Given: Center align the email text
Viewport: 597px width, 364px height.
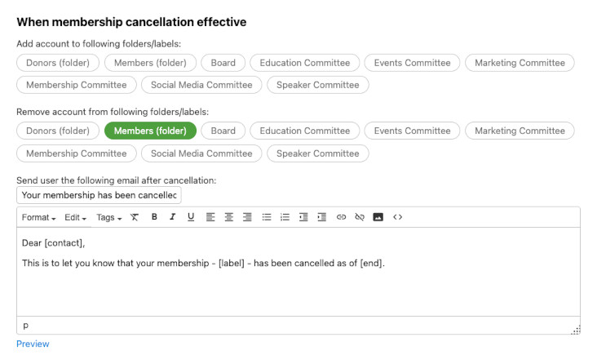Looking at the screenshot, I should [x=229, y=217].
